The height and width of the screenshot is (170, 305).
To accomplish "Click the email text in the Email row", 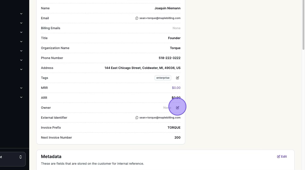I will click(160, 18).
